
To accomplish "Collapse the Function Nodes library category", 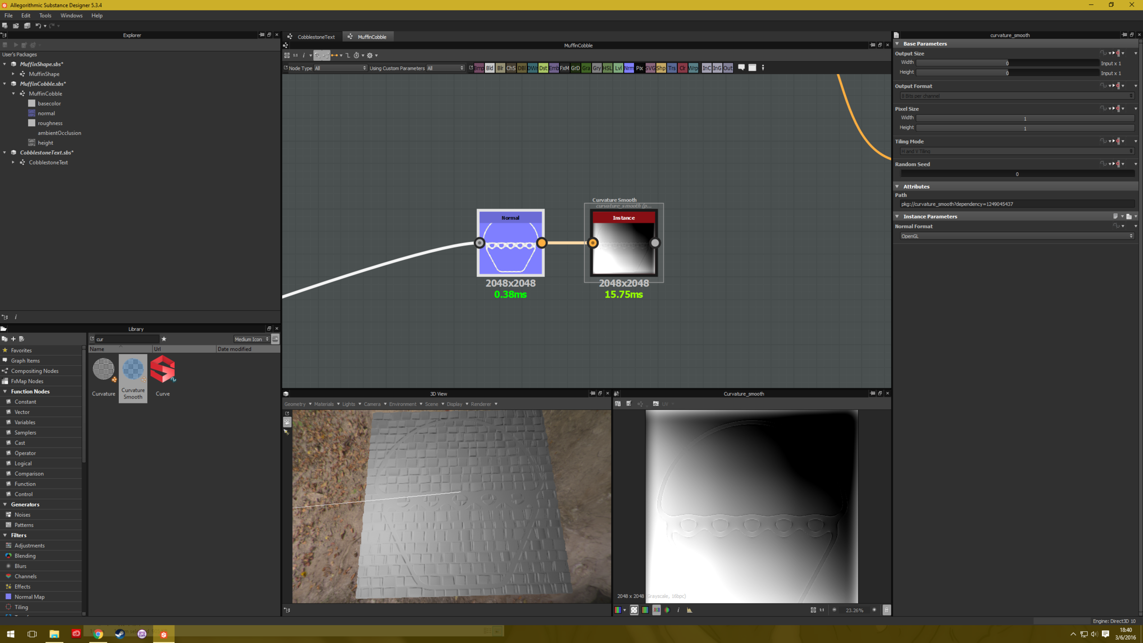I will click(5, 392).
